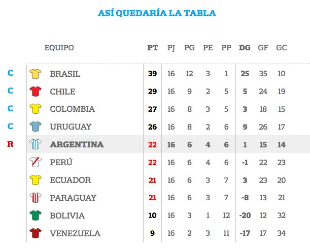Click Argentina's striped jersey icon
This screenshot has height=248, width=310.
click(x=36, y=144)
